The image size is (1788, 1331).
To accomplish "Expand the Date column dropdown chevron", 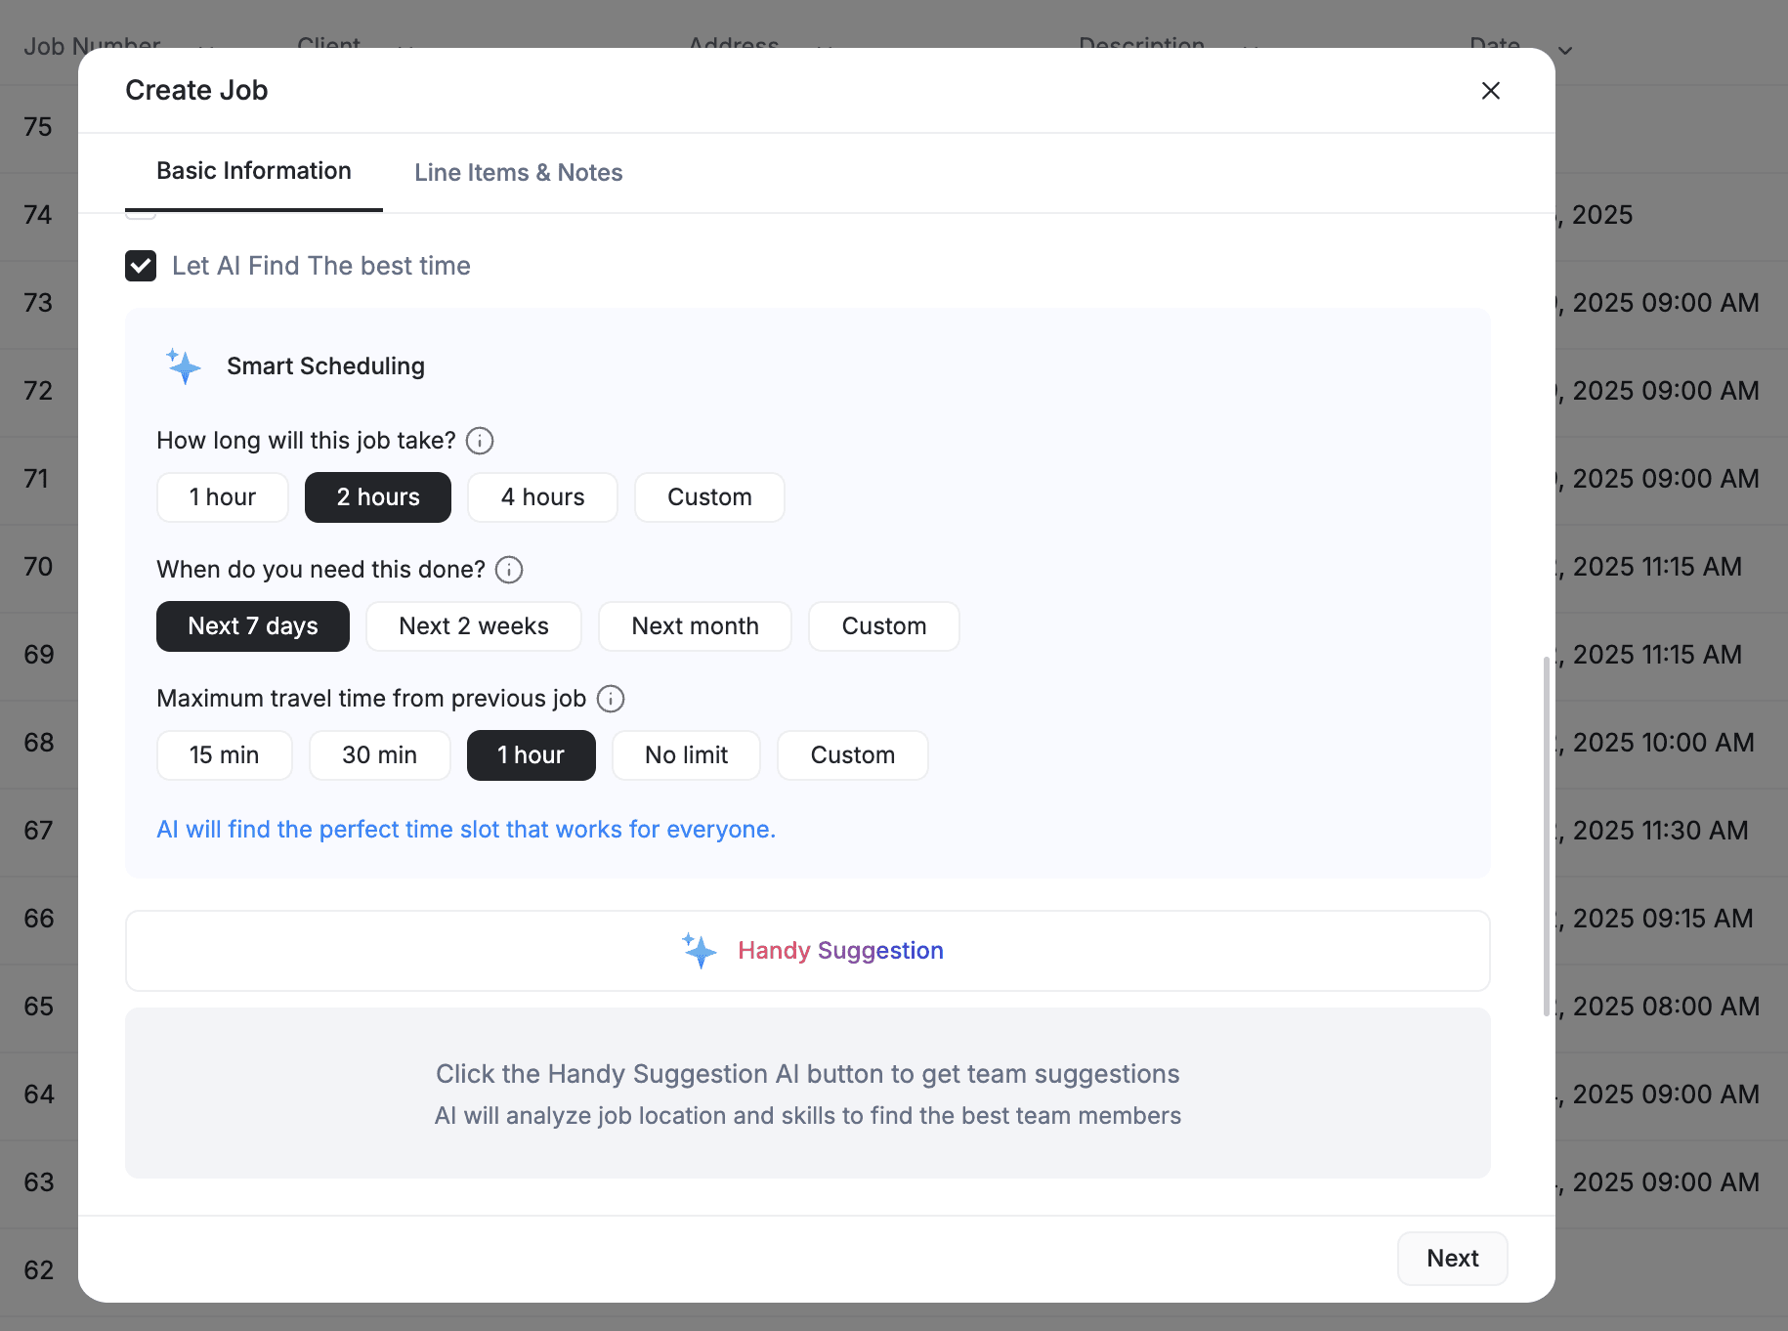I will click(x=1564, y=50).
